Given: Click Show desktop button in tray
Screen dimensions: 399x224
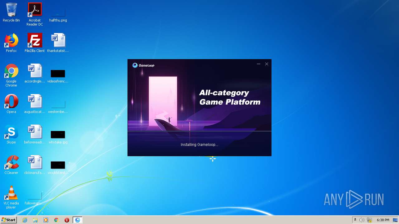Looking at the screenshot, I should click(x=396, y=220).
